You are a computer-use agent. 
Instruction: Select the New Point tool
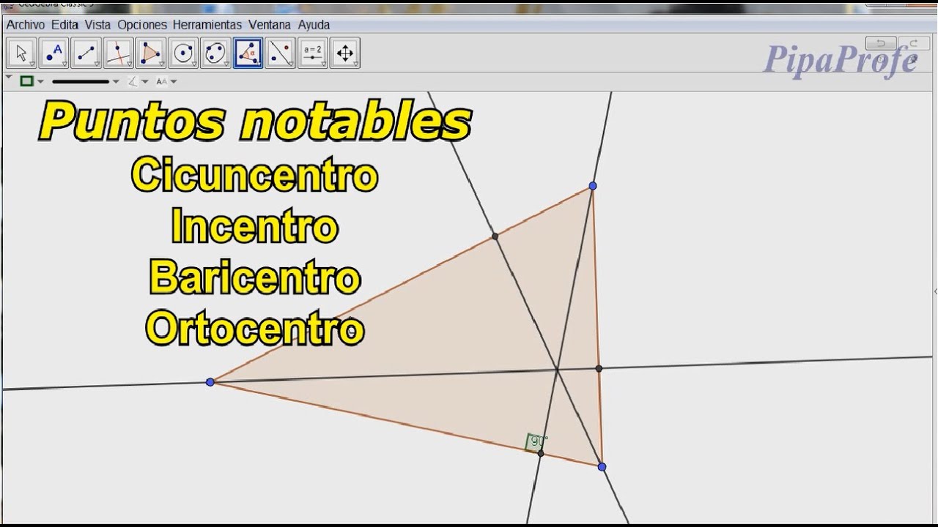coord(54,53)
